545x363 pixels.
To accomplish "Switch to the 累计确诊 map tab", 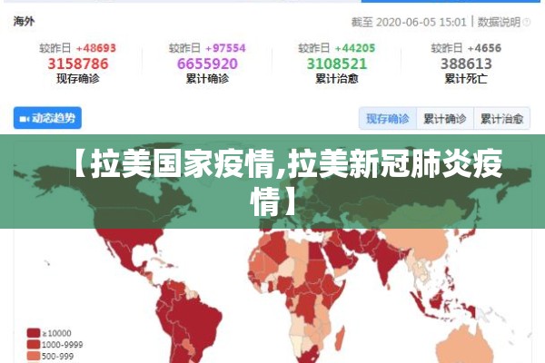I will click(x=445, y=119).
